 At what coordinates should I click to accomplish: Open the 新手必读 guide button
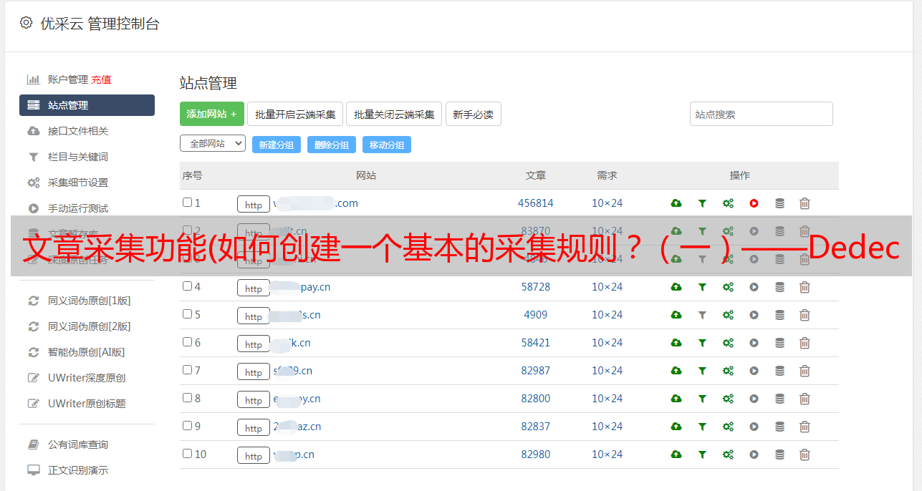473,114
